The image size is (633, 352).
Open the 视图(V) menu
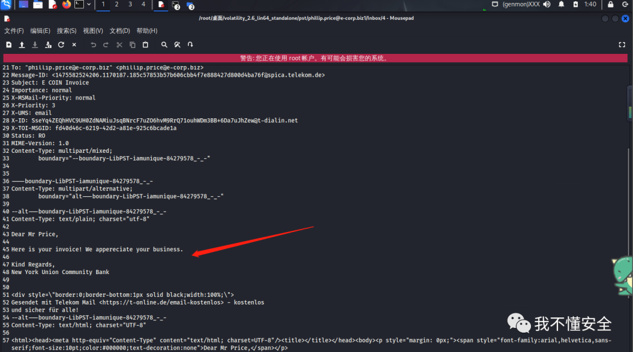click(x=93, y=31)
